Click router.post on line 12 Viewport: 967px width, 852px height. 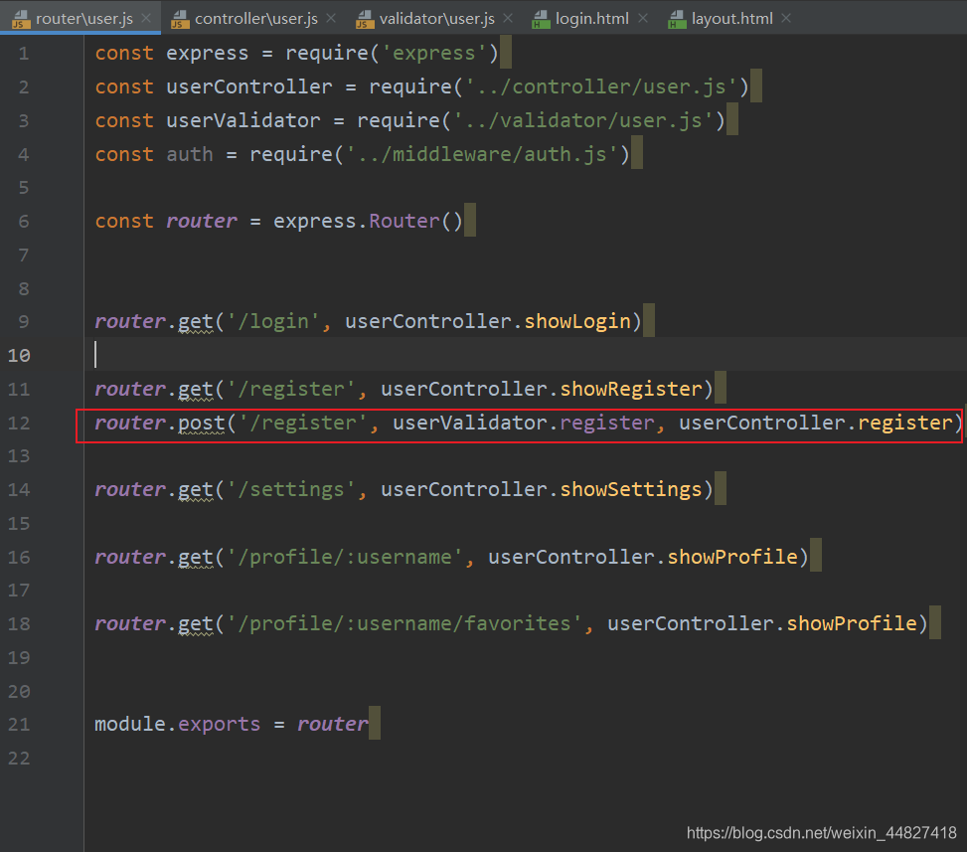pos(160,424)
